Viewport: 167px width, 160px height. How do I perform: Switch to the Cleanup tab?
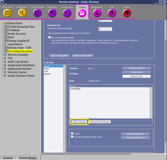8,158
